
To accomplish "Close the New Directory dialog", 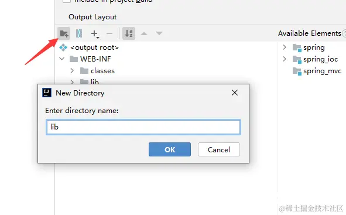I will coord(235,93).
